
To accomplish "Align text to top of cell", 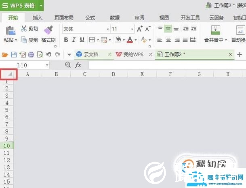I will 160,28.
